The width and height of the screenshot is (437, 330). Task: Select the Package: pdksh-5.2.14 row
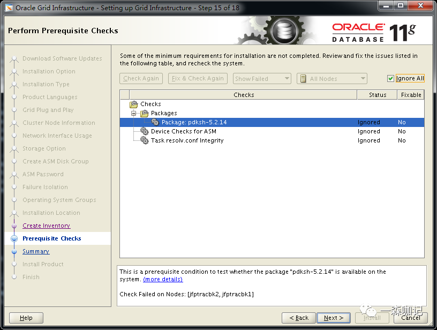272,122
